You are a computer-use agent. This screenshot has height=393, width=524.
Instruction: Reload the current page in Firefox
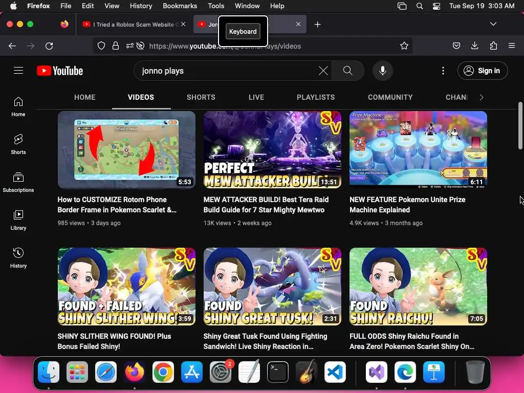[x=49, y=46]
